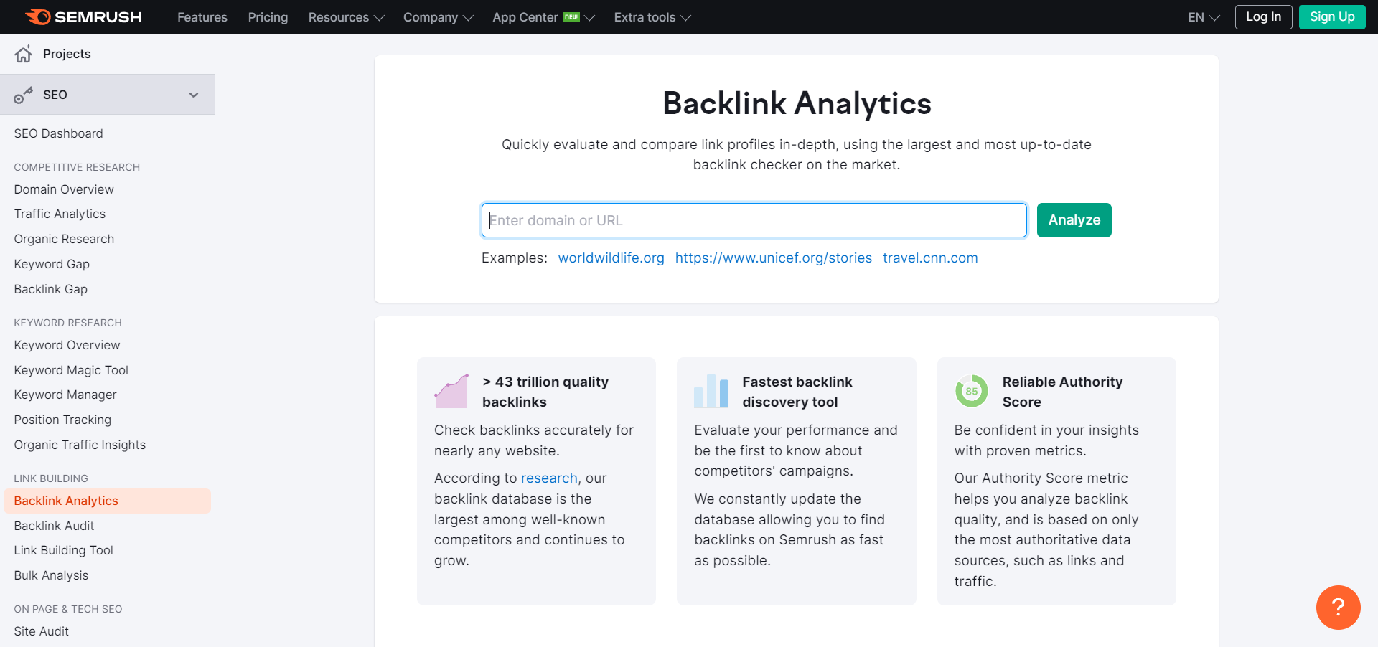
Task: Click the pink growth chart icon
Action: (451, 391)
